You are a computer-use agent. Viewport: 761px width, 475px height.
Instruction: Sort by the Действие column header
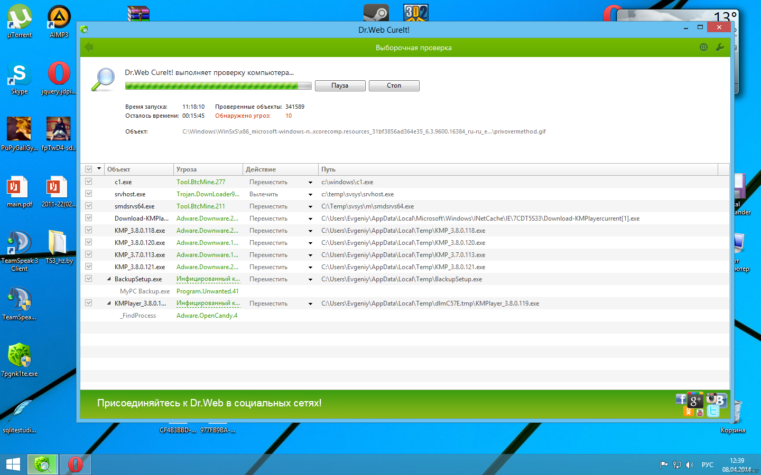tap(281, 169)
